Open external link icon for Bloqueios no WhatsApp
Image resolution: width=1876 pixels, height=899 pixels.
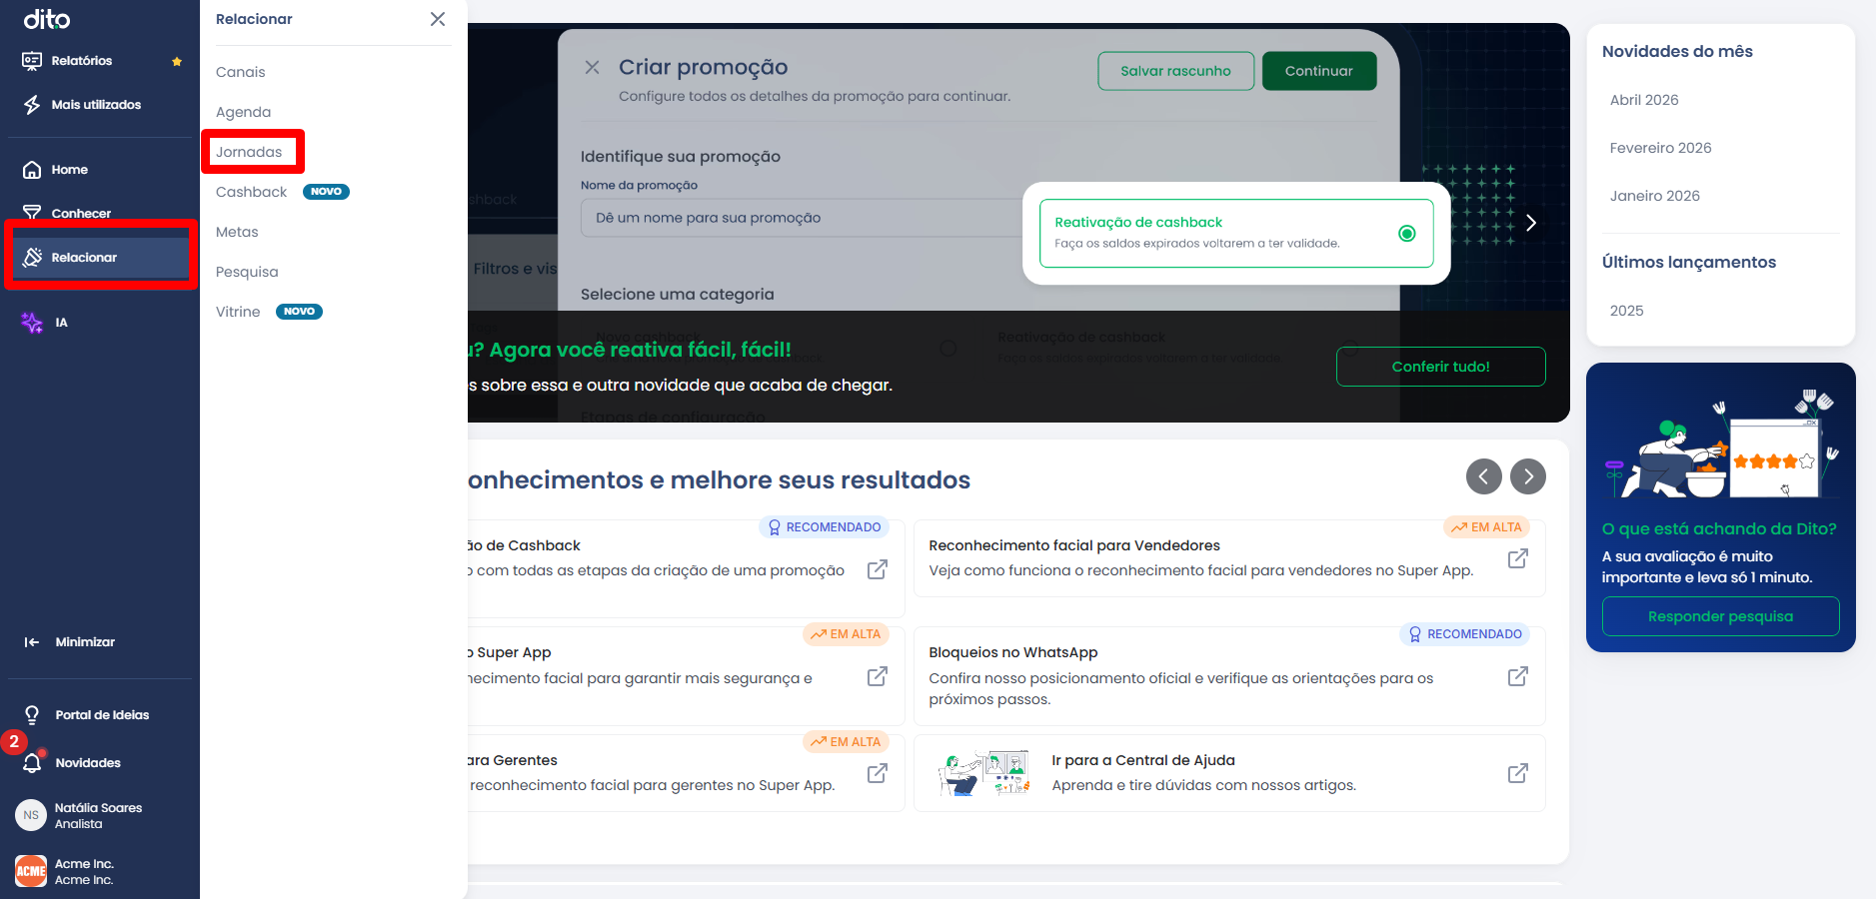tap(1517, 676)
